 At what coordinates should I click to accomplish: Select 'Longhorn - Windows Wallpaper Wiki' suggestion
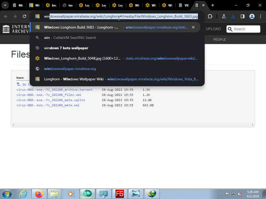(x=117, y=79)
